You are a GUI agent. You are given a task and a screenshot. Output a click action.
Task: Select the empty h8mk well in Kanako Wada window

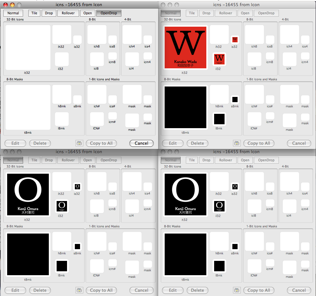[219, 94]
